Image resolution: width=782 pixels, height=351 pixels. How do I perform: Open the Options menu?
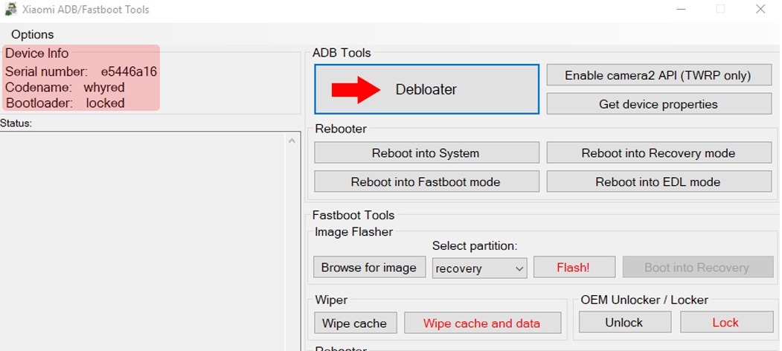[x=33, y=34]
